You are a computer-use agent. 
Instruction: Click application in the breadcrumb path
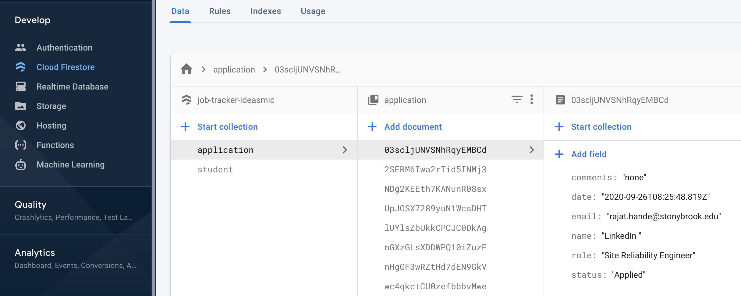point(234,69)
